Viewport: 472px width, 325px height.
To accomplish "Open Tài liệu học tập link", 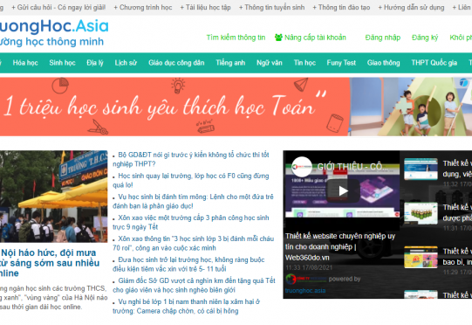I will (x=205, y=7).
